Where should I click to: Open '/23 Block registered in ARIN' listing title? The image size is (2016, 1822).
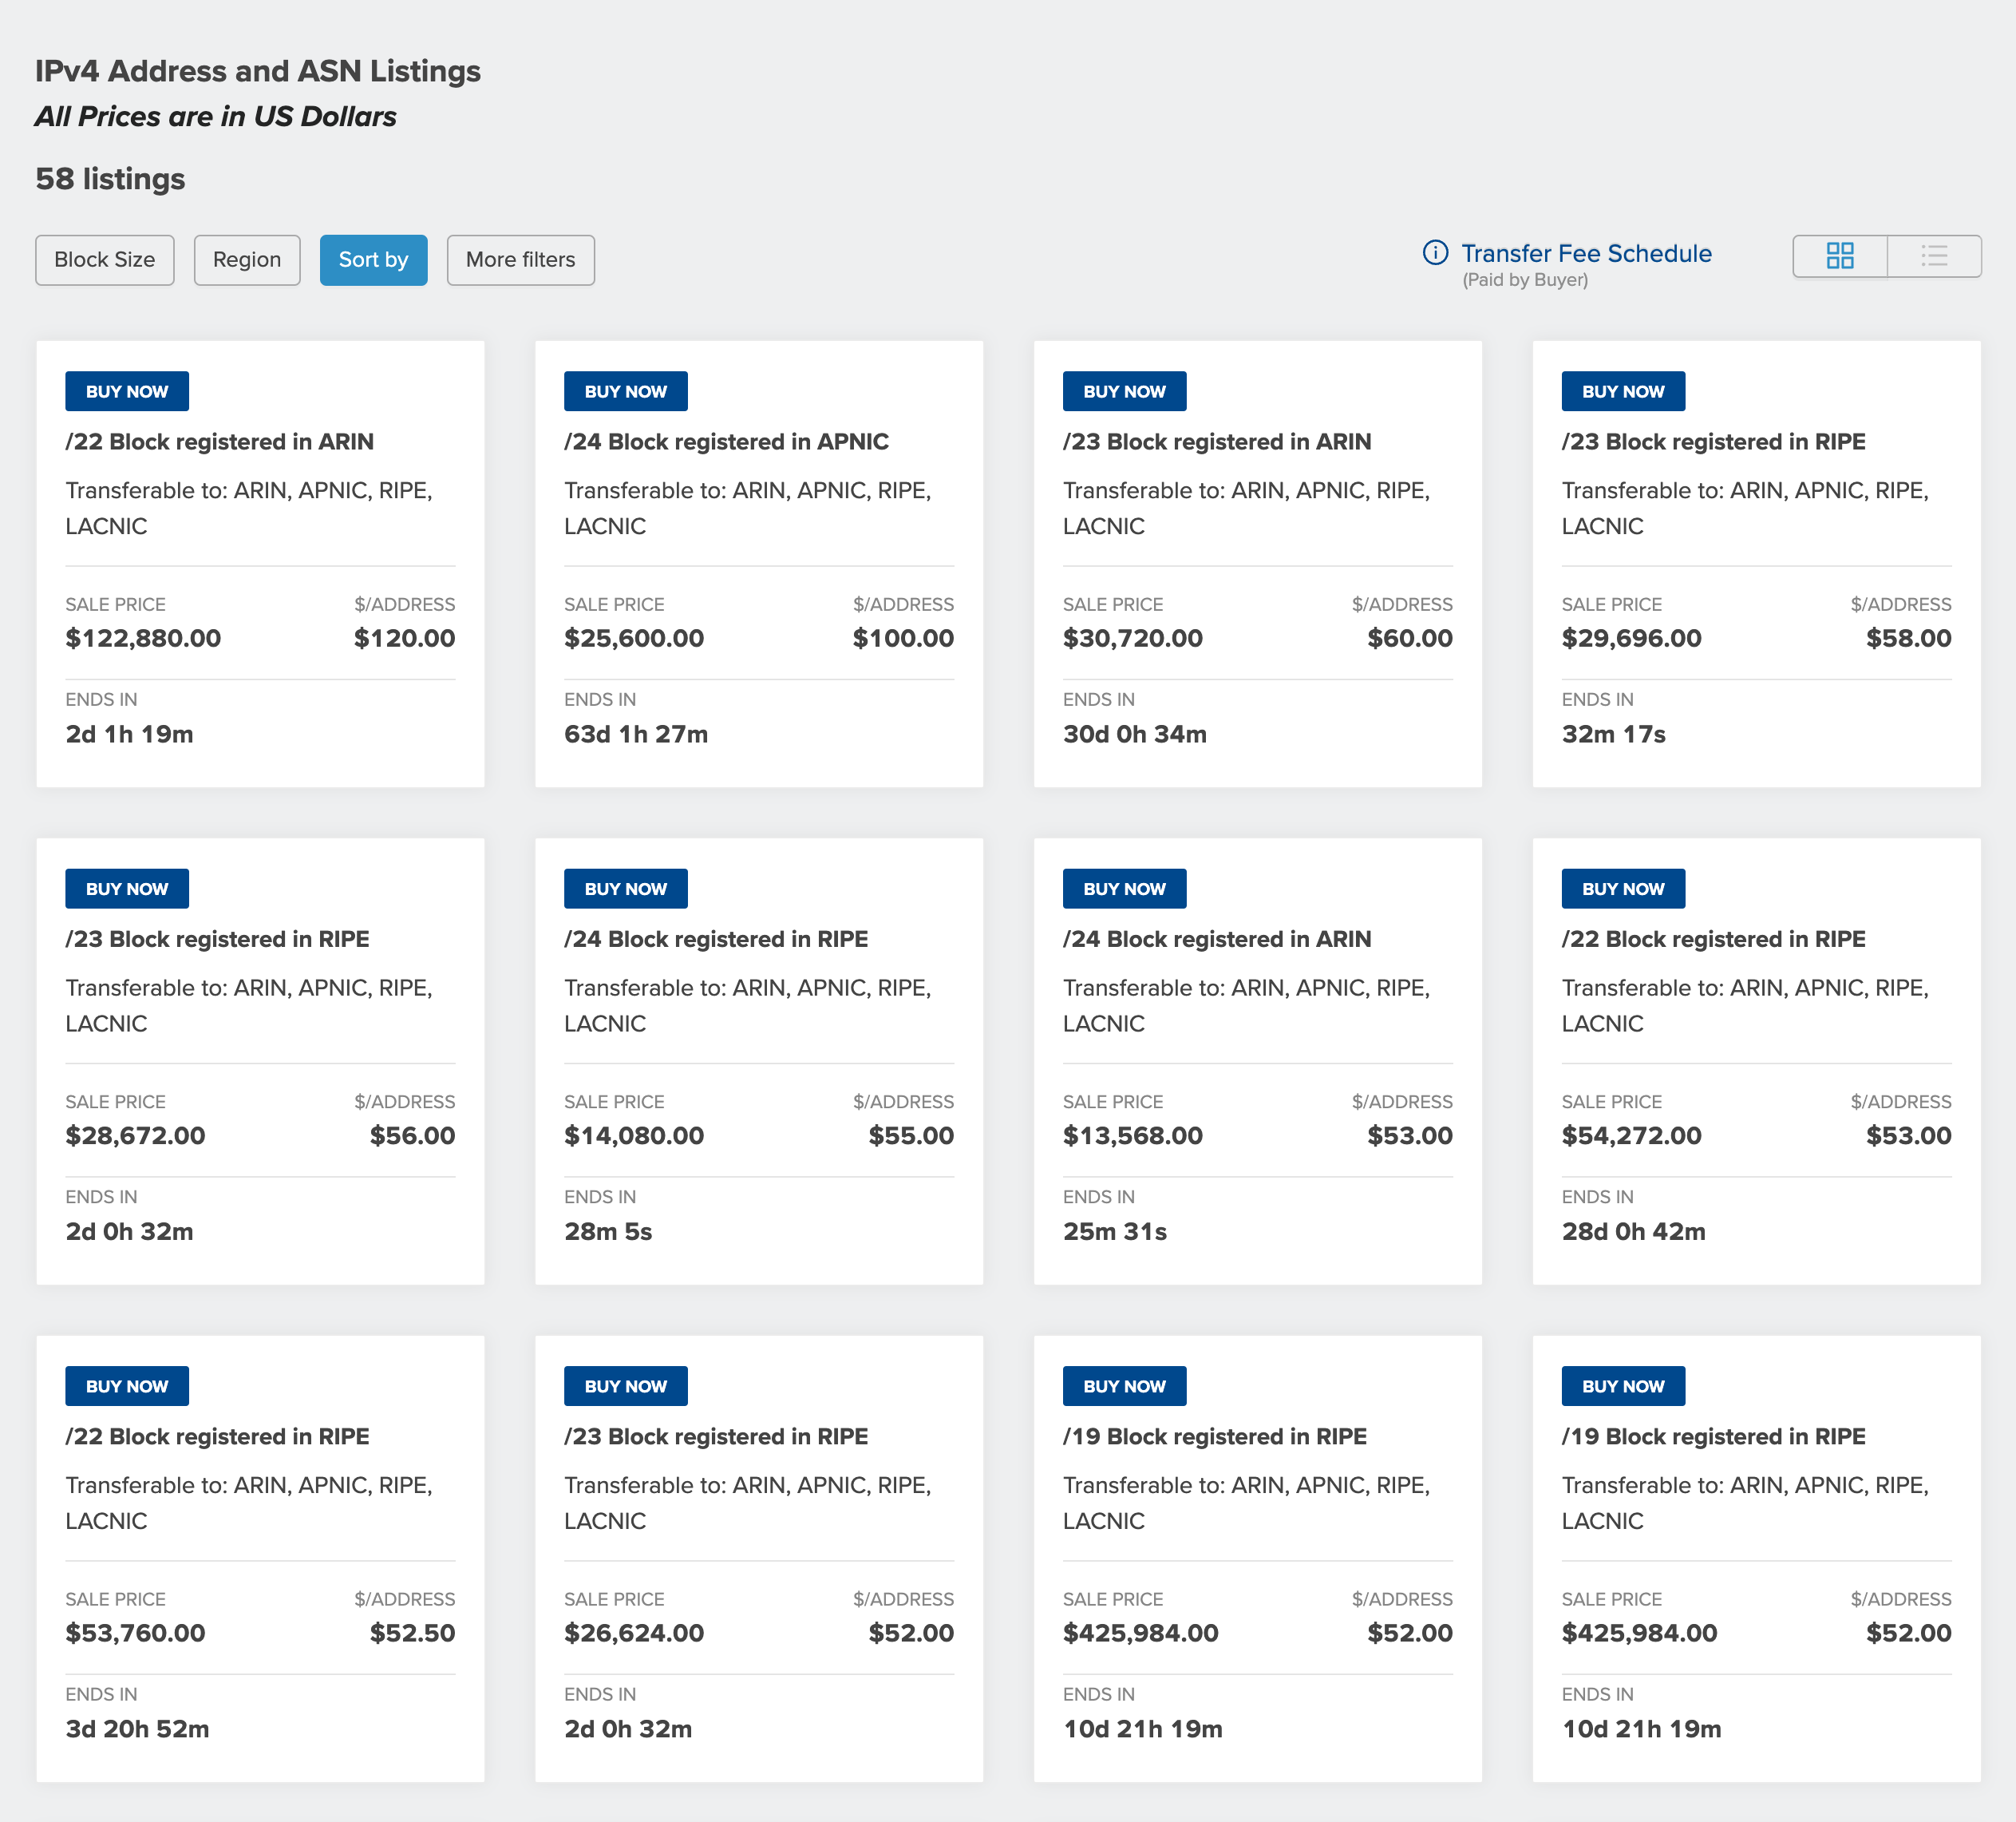pyautogui.click(x=1217, y=442)
